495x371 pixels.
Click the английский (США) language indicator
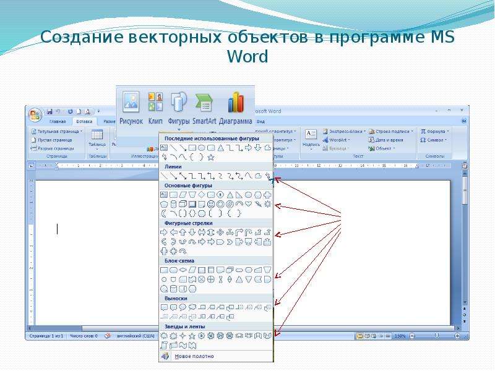click(136, 336)
